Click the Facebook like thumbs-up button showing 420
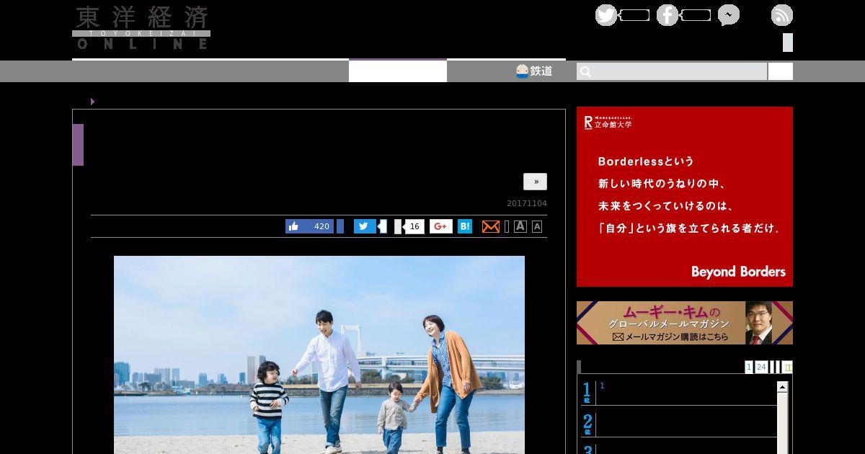The image size is (865, 454). pos(309,226)
